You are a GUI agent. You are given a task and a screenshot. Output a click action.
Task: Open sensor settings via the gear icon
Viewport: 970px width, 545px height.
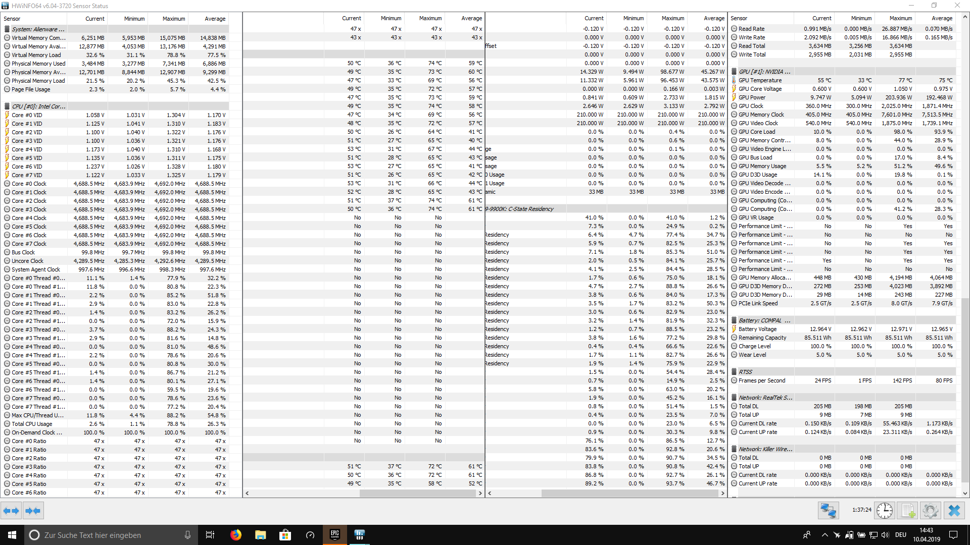pyautogui.click(x=930, y=511)
